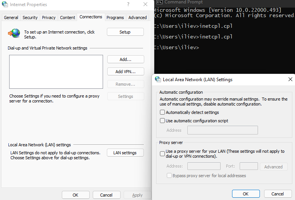Image resolution: width=295 pixels, height=200 pixels.
Task: Close the Internet Properties window
Action: coord(145,5)
